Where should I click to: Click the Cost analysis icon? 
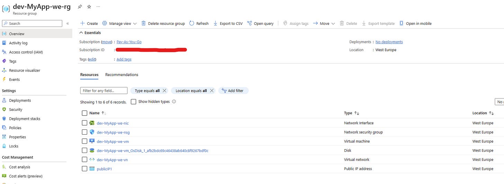4,167
